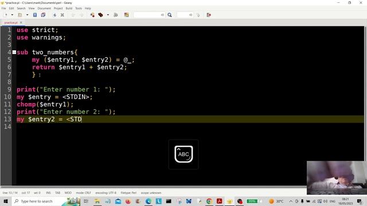
Task: Quit Geany using the exit icon
Action: tap(209, 15)
